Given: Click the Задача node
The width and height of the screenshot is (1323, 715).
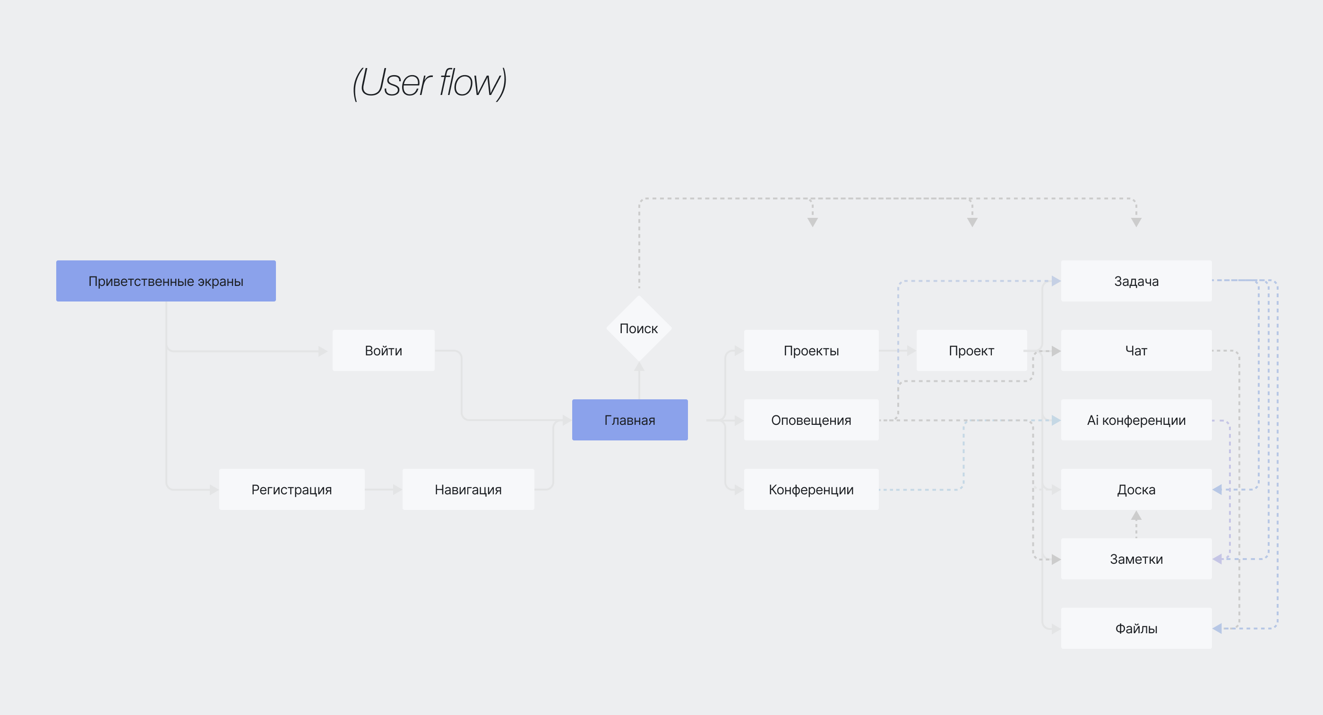Looking at the screenshot, I should click(x=1135, y=281).
